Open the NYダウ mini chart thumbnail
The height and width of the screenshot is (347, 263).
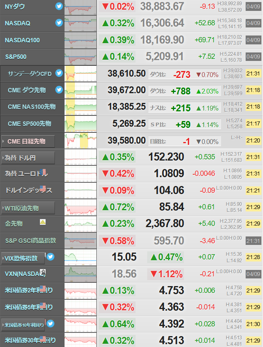[81, 8]
